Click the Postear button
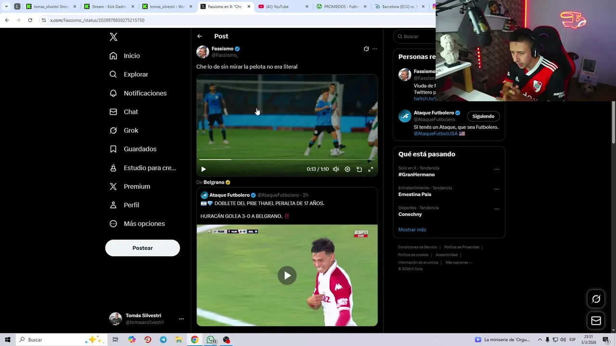616x346 pixels. point(142,248)
